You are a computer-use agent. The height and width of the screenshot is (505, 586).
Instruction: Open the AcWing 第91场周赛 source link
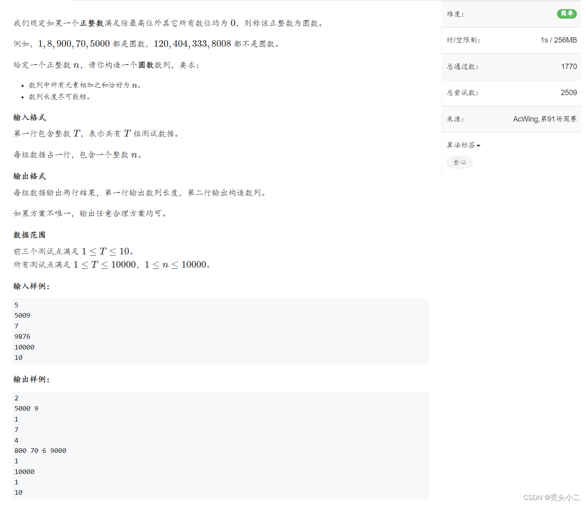[545, 119]
